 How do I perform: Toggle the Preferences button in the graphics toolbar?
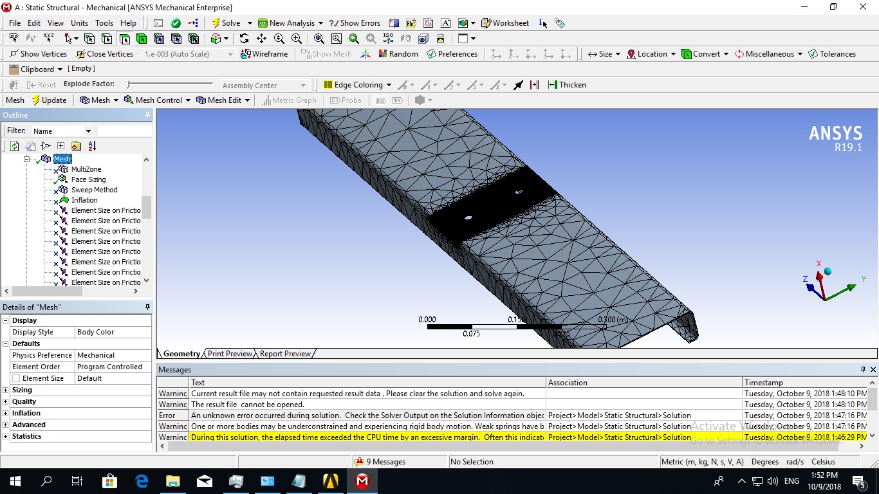[x=452, y=54]
